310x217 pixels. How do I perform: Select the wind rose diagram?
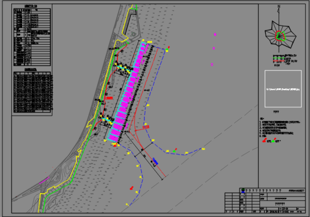[280, 35]
